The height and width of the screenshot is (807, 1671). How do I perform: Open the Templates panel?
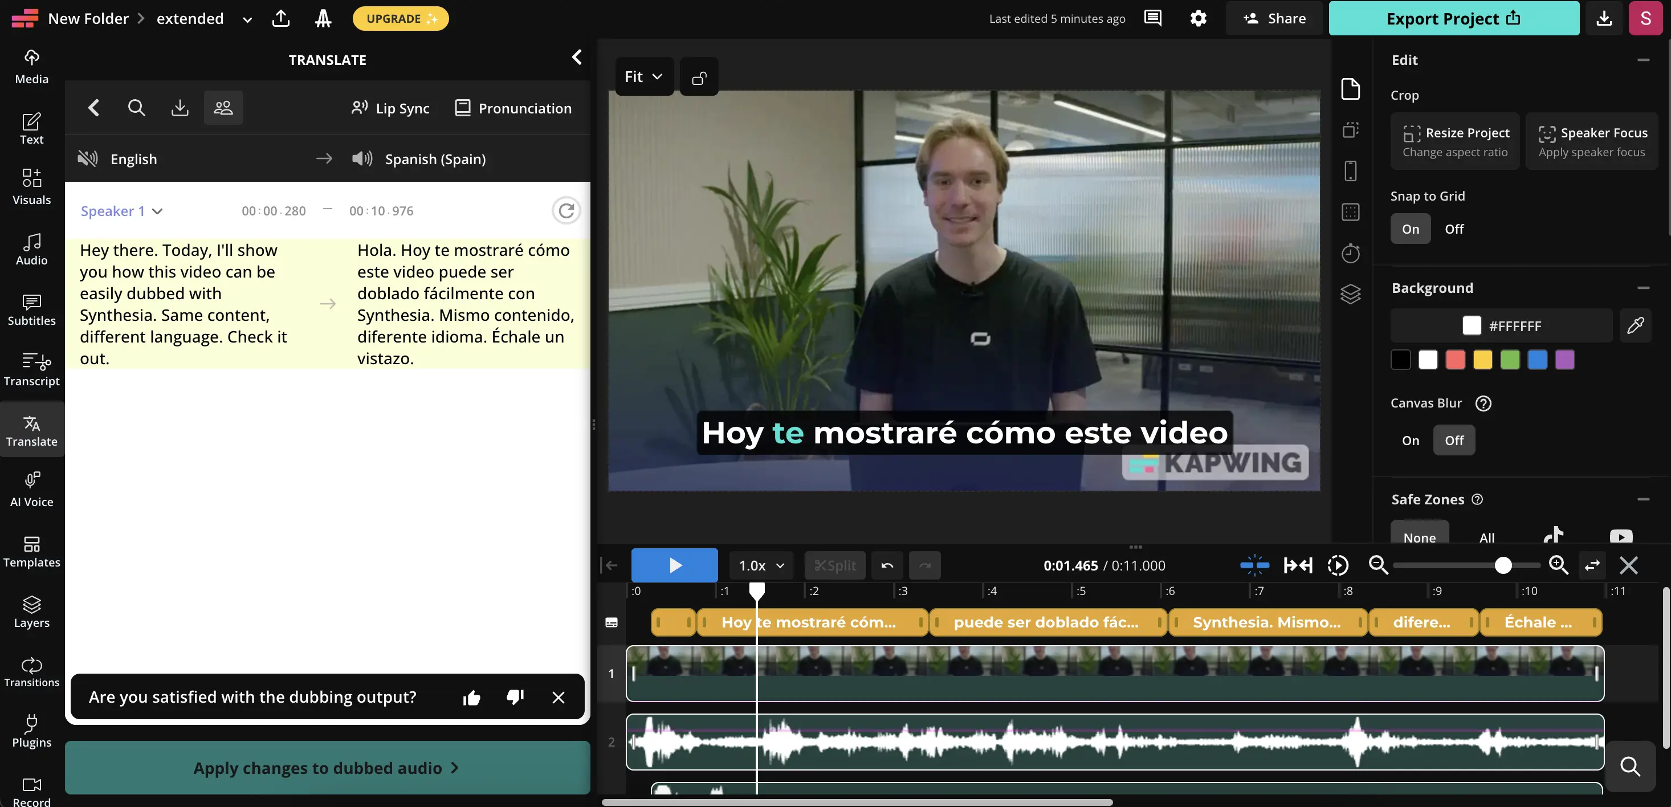coord(31,551)
